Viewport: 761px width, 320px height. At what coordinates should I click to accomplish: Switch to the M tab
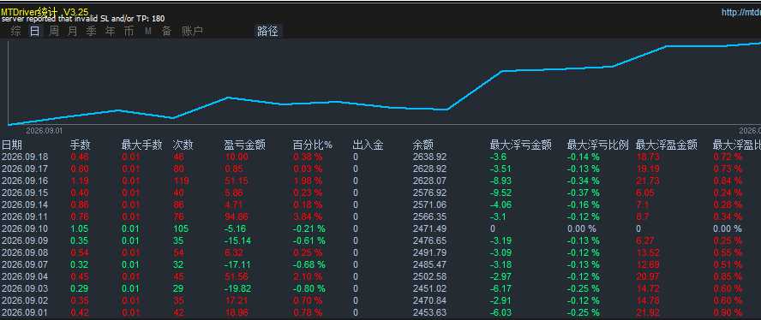click(x=148, y=32)
